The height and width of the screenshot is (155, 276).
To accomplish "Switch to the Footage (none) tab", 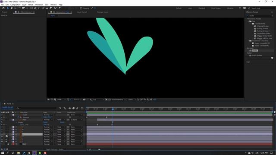I will (x=103, y=12).
